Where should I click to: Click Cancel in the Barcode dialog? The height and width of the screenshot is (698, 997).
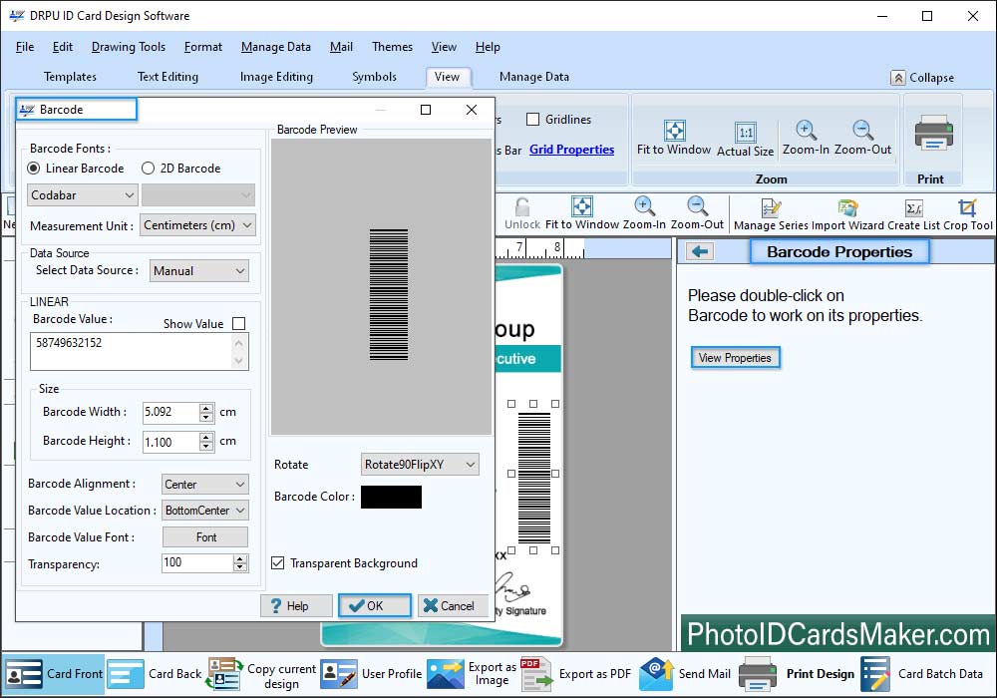453,606
